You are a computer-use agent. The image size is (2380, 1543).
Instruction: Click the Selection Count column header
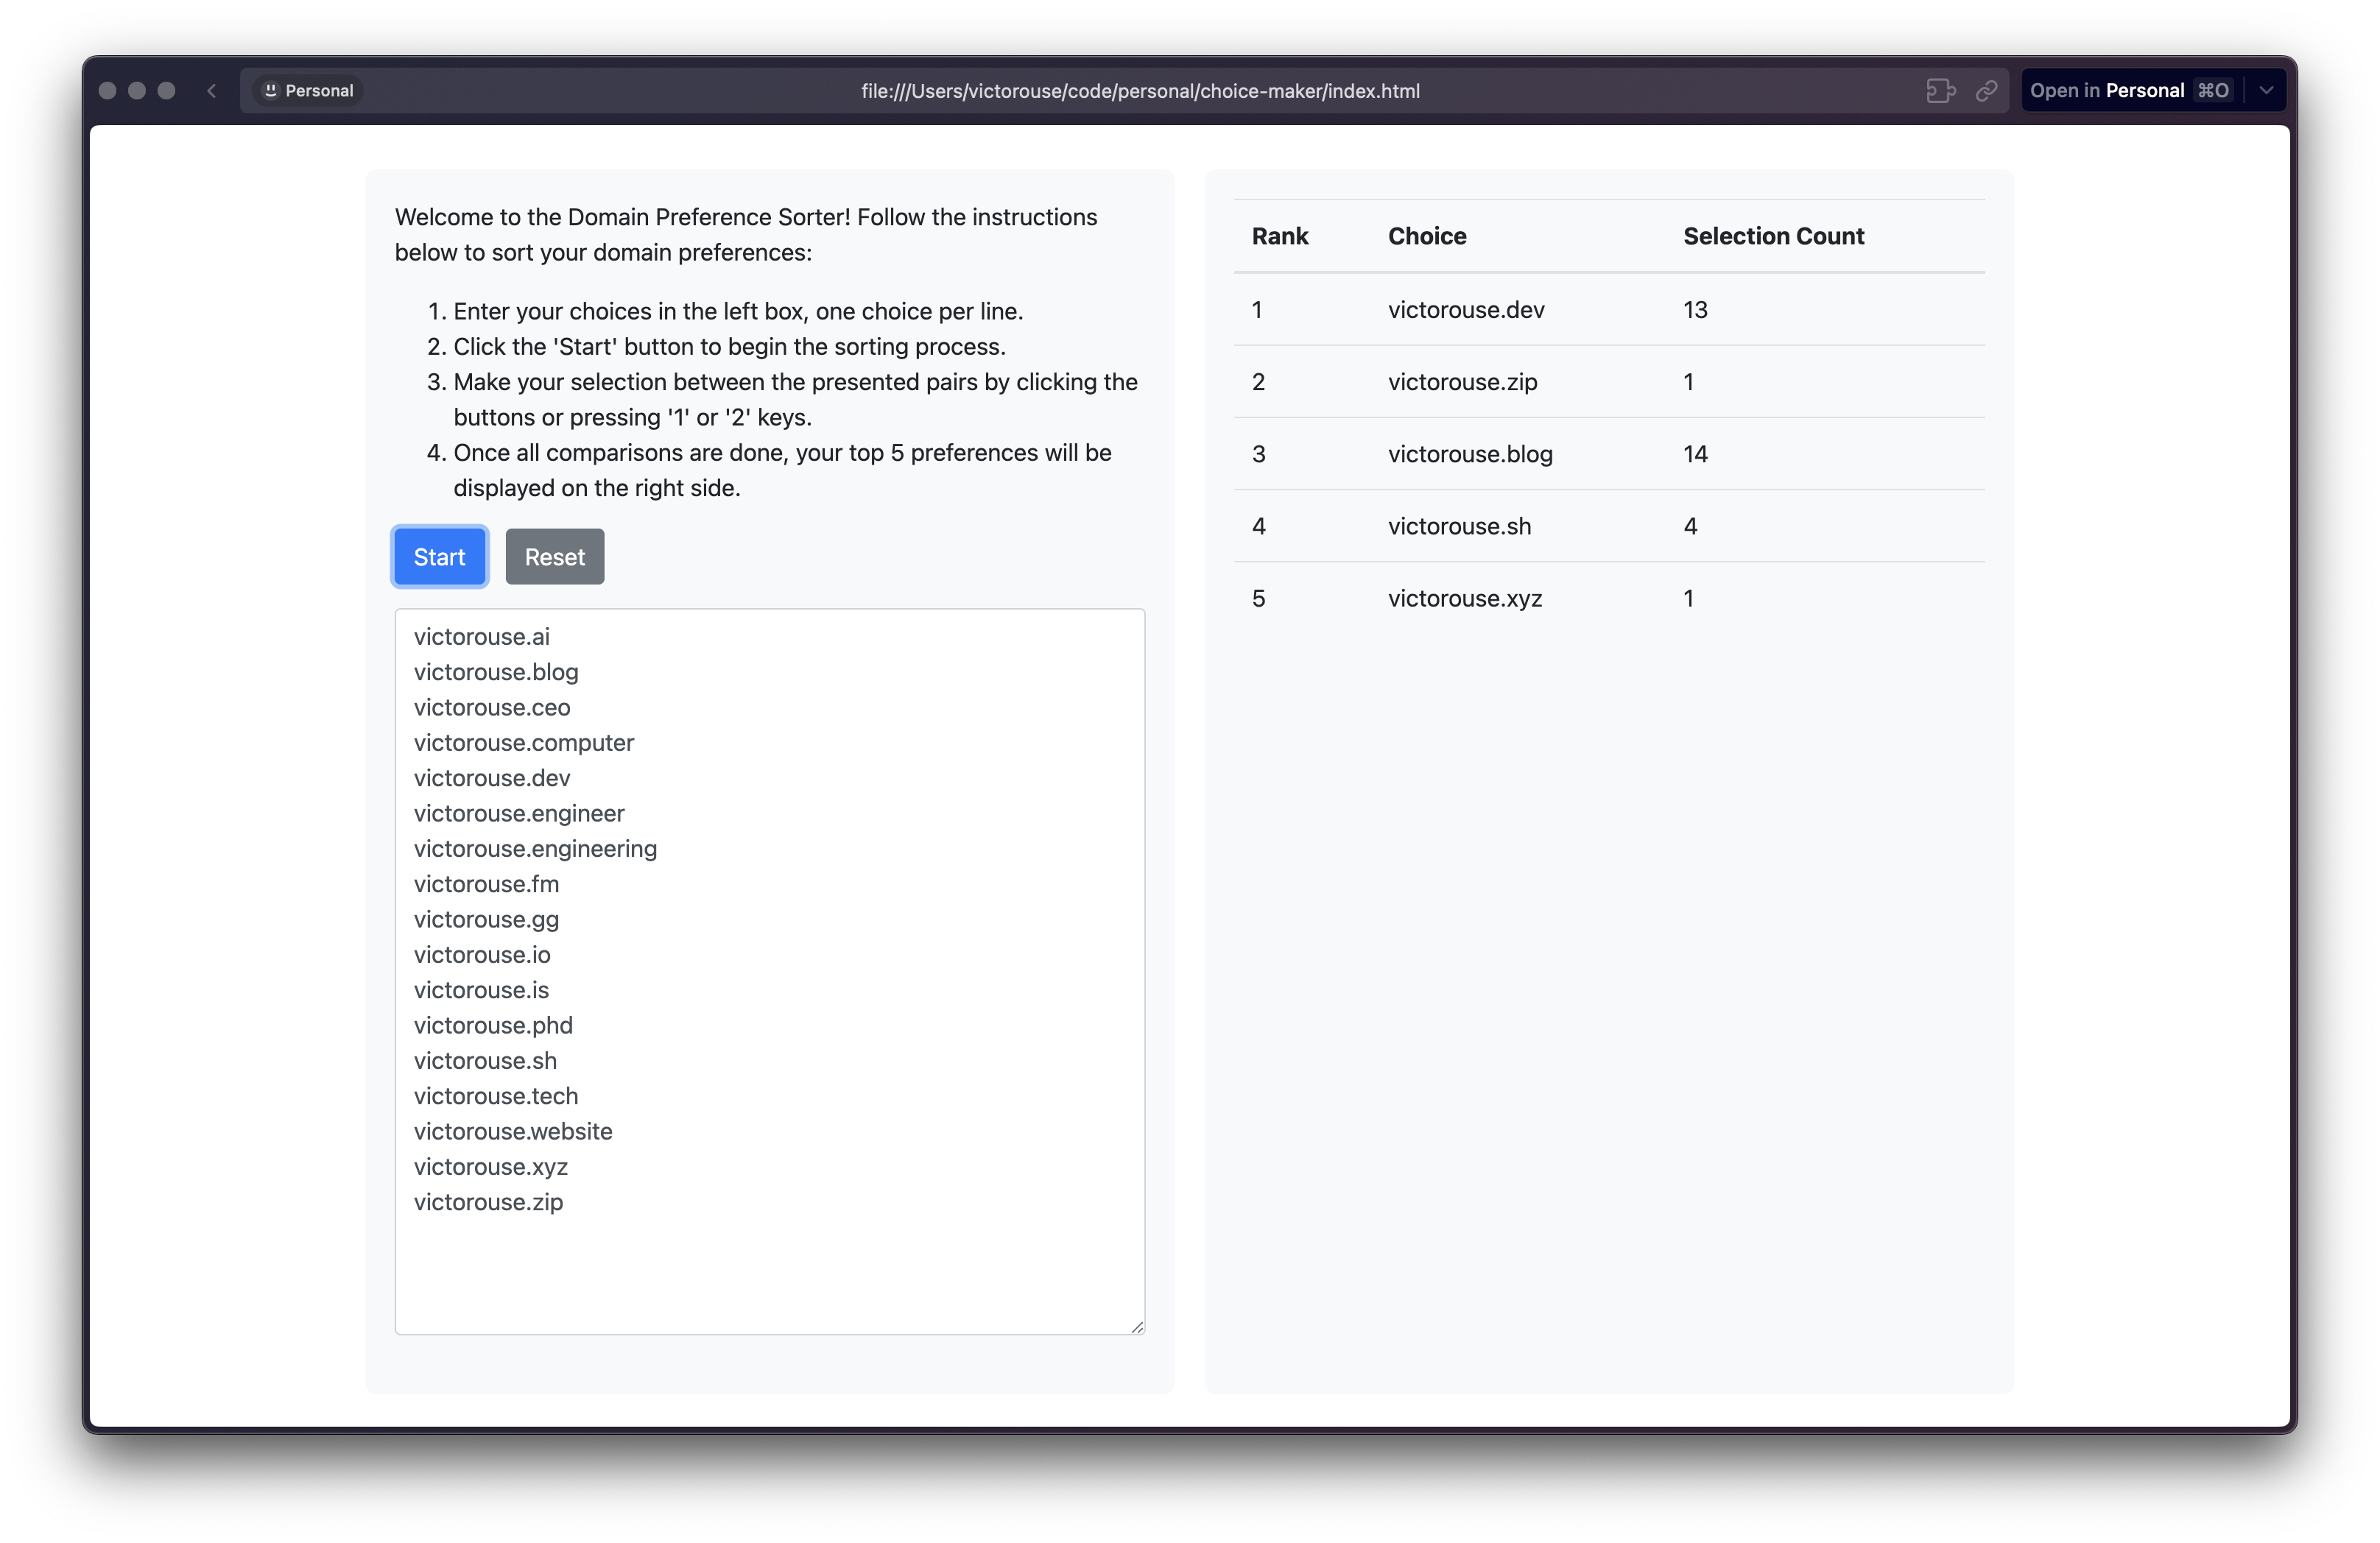click(1773, 236)
